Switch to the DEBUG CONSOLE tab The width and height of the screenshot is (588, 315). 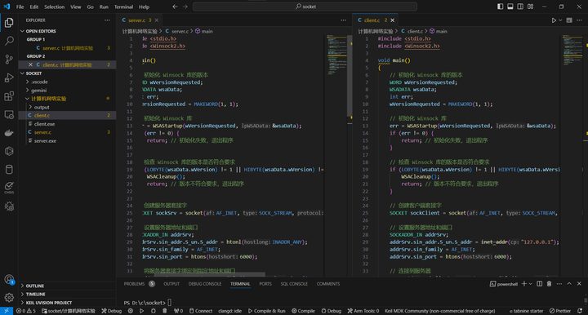205,284
